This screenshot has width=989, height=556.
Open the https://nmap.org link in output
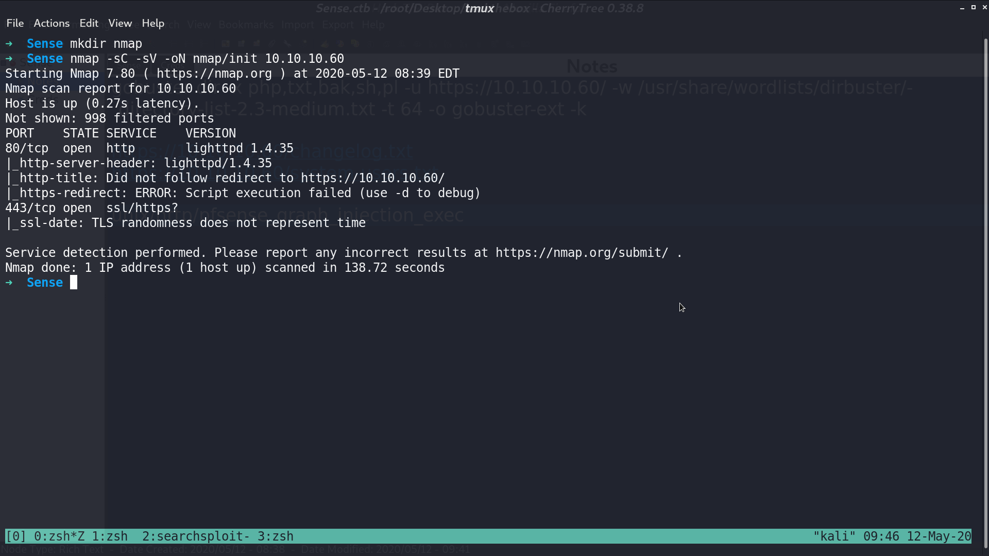click(214, 74)
